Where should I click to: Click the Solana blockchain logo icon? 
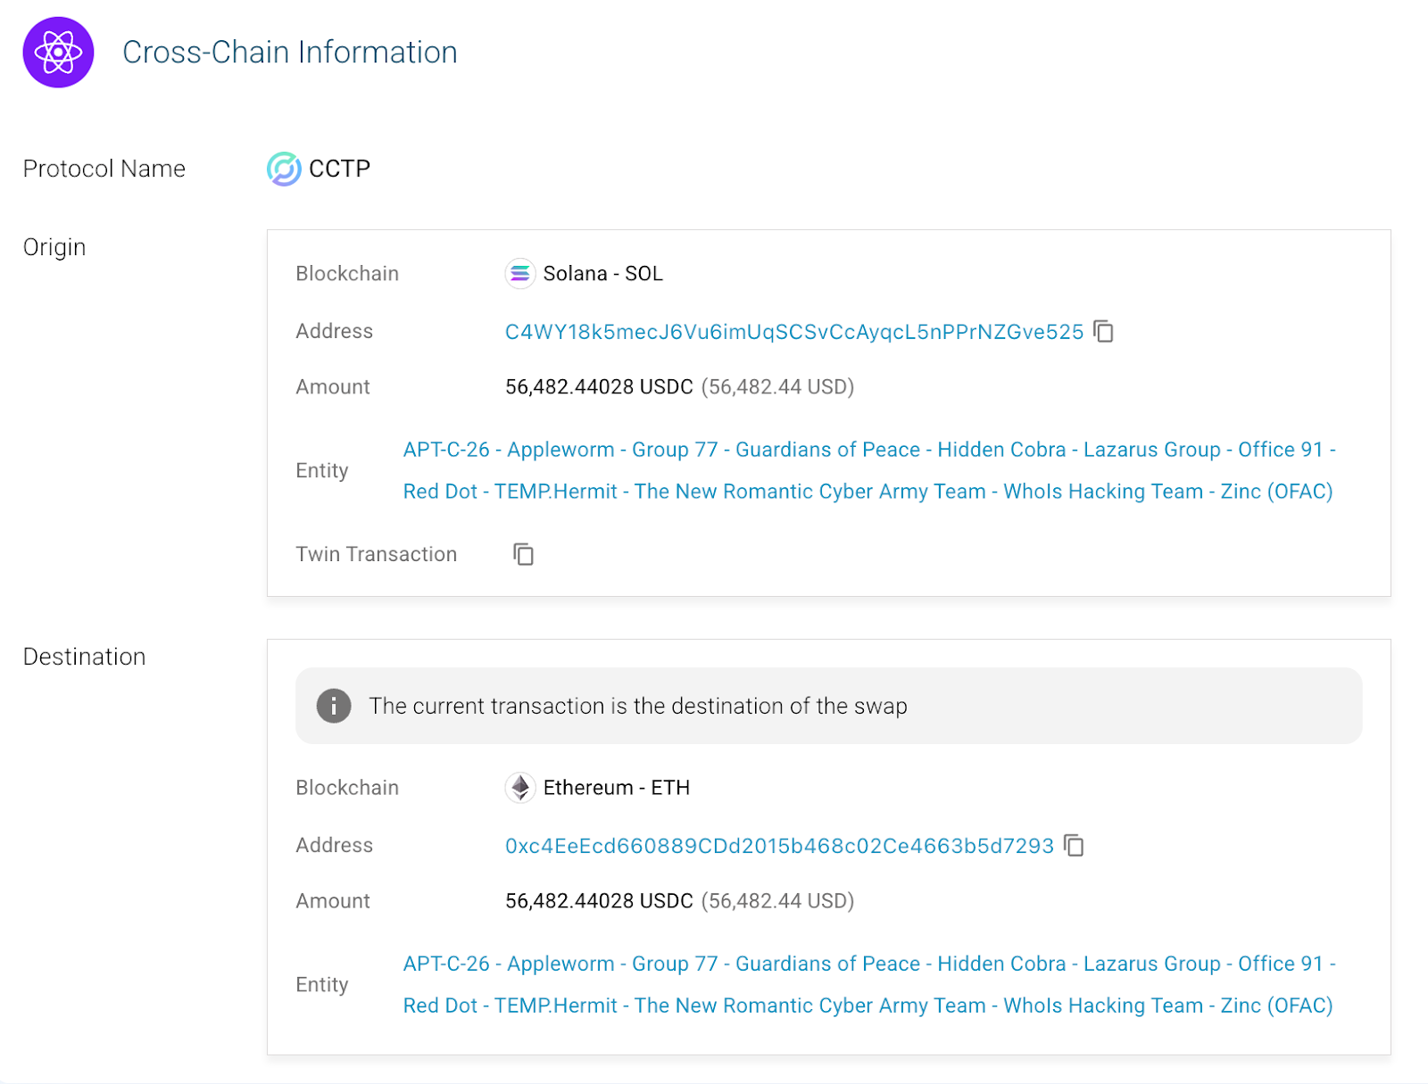519,274
